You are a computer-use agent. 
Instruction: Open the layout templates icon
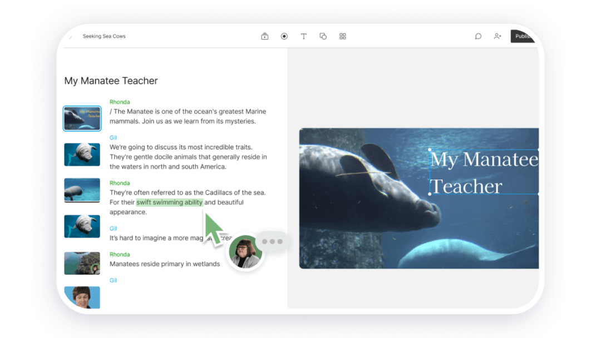coord(343,36)
